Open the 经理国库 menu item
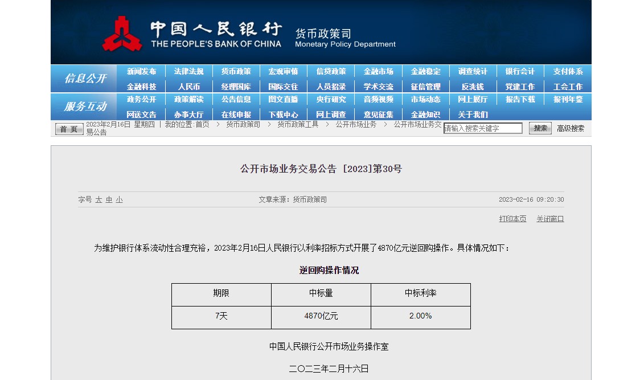This screenshot has height=380, width=644. click(236, 87)
